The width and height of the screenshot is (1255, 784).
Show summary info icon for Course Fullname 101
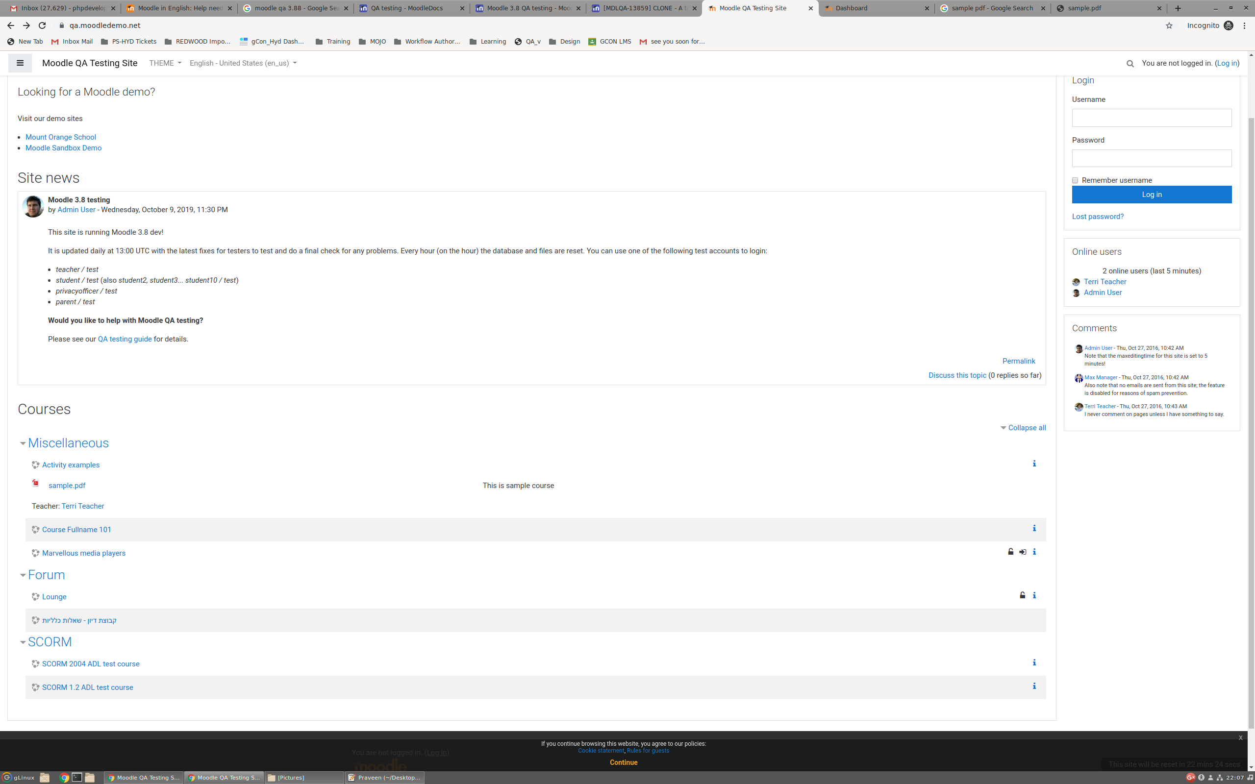[x=1034, y=528]
